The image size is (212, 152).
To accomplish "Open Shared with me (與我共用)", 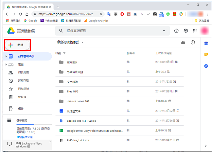I will 27,73.
